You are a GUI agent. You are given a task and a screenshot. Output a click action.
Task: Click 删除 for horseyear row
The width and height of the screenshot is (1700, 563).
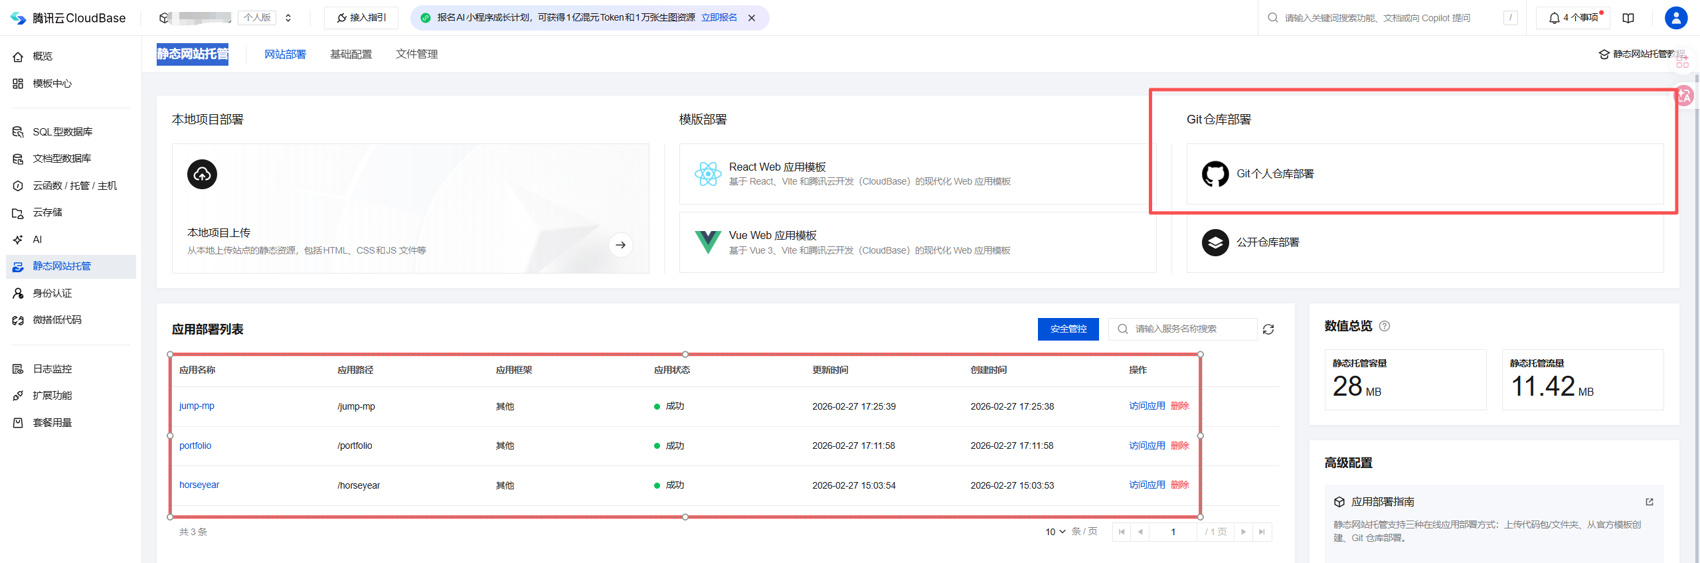[1180, 485]
